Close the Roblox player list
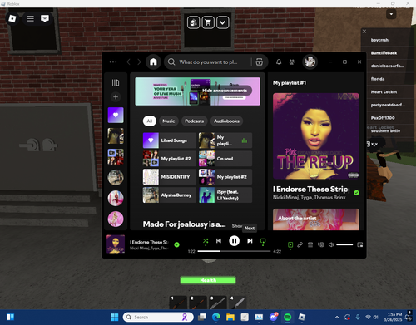This screenshot has height=325, width=416. (364, 32)
